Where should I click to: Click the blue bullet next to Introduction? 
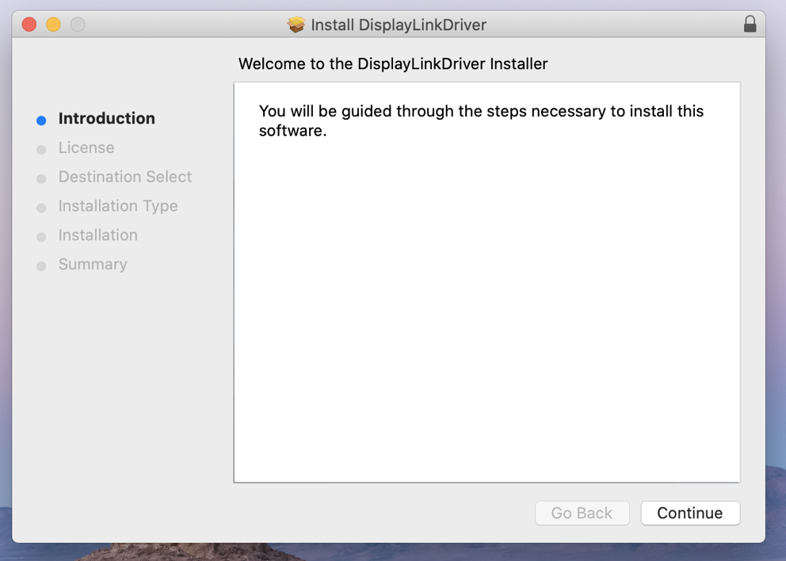(41, 120)
